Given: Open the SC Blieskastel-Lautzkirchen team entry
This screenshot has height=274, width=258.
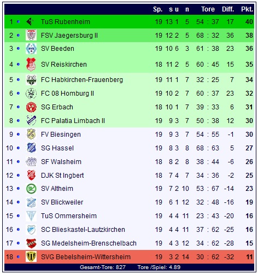Looking at the screenshot, I should pos(83,230).
